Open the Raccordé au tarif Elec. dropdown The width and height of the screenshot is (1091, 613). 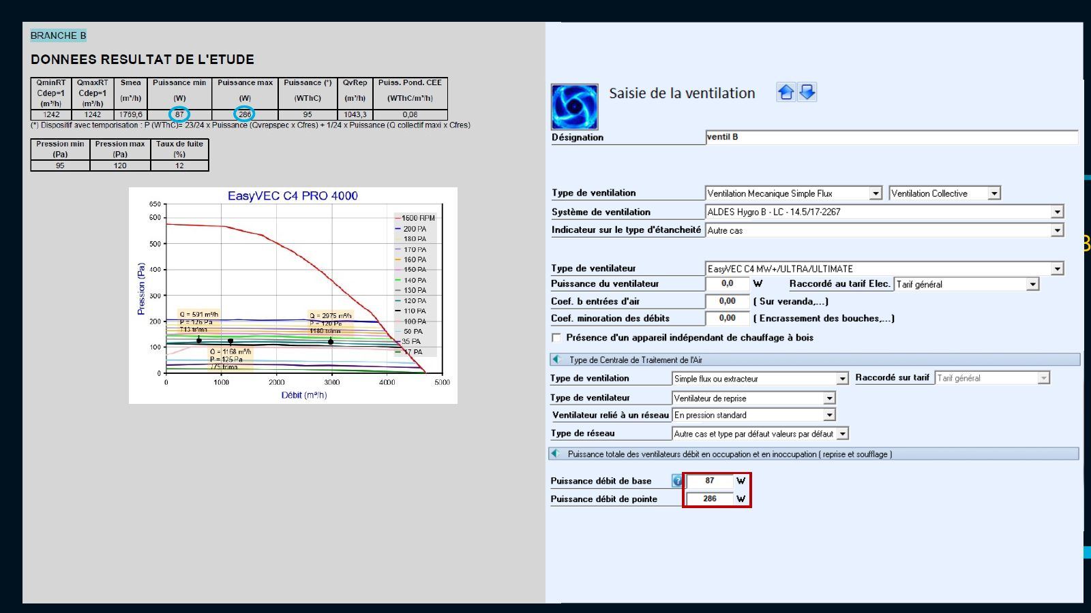(1033, 284)
